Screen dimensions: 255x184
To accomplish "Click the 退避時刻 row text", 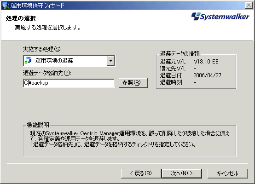I will [x=178, y=82].
